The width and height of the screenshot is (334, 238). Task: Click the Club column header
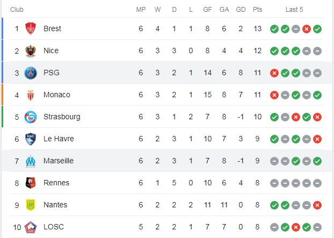17,10
